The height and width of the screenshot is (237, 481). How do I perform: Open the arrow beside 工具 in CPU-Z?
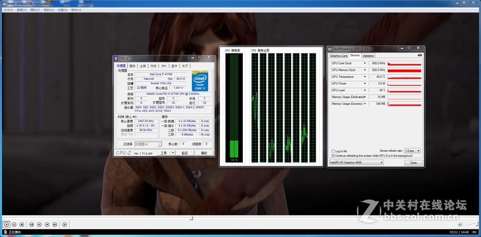tap(173, 153)
